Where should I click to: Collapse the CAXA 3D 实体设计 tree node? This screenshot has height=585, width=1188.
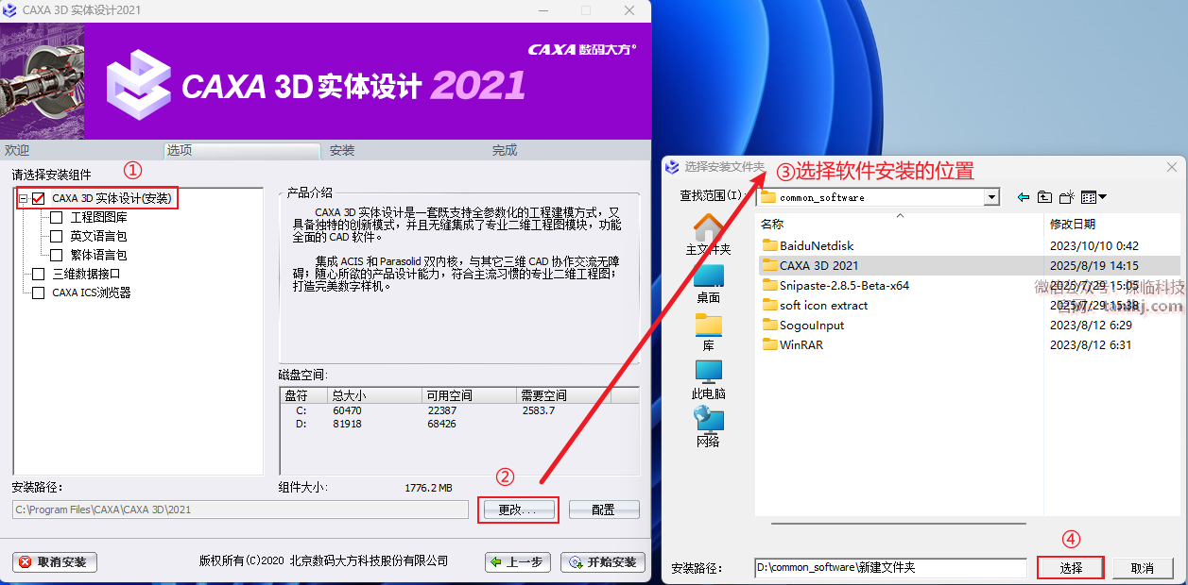tap(23, 199)
